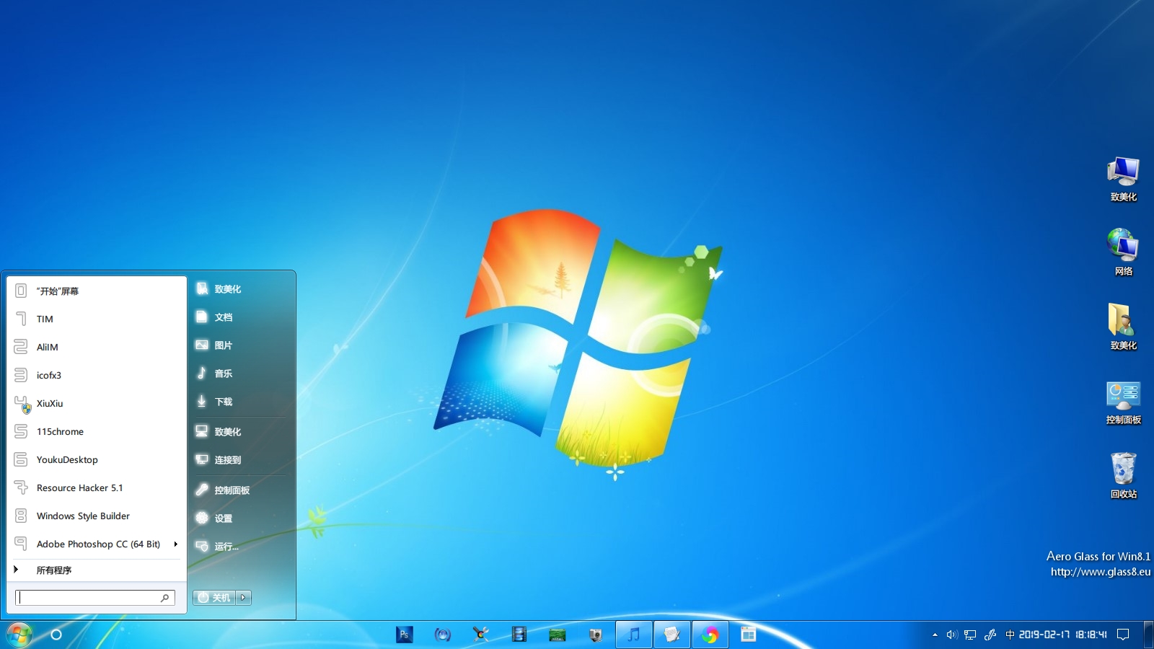
Task: Launch icofx3 from Start menu
Action: pyautogui.click(x=97, y=375)
